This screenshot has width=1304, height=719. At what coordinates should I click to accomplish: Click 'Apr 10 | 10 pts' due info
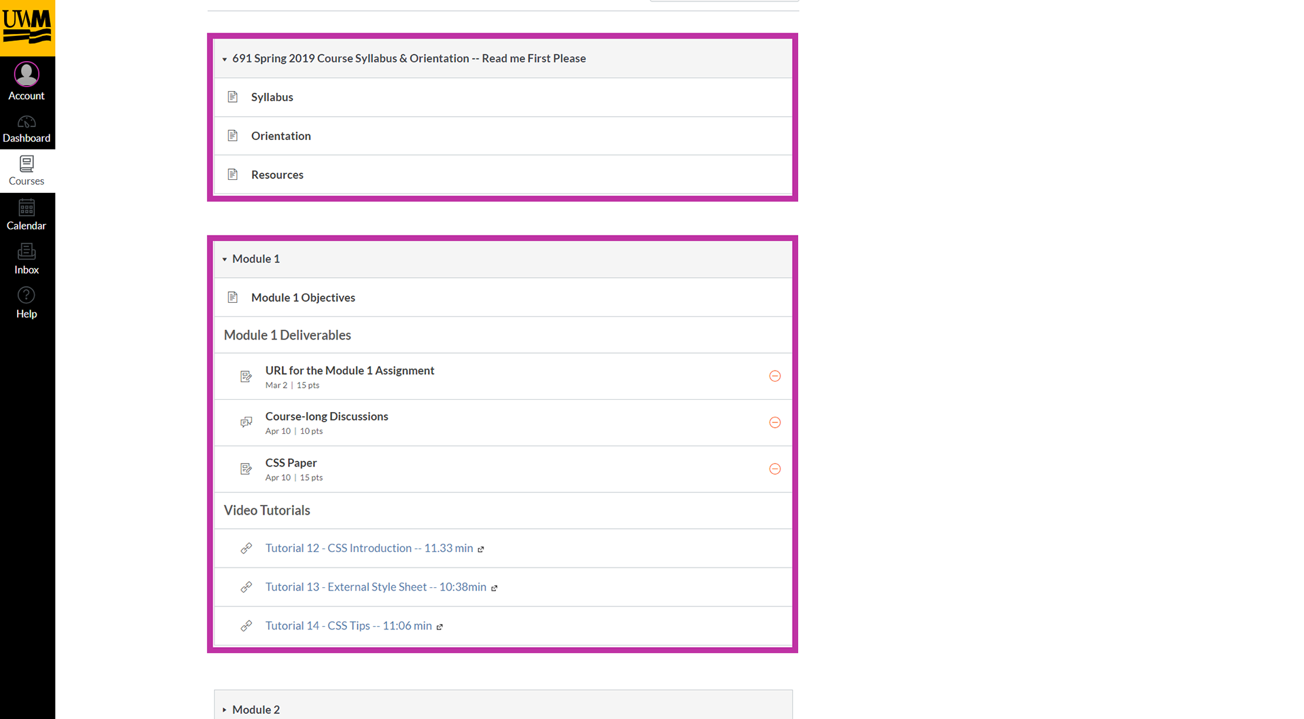tap(294, 432)
